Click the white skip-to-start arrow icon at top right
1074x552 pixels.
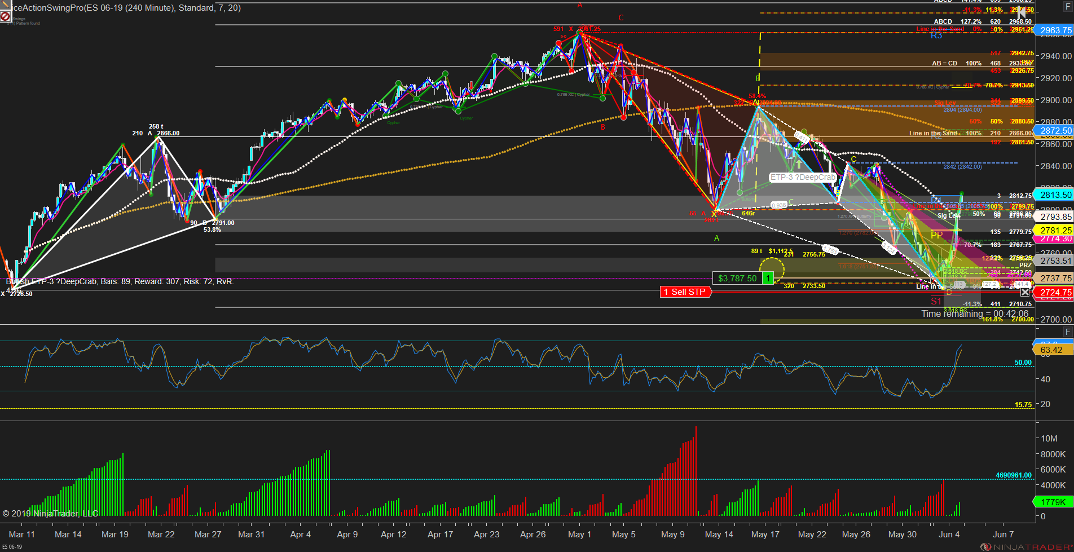click(x=1022, y=12)
